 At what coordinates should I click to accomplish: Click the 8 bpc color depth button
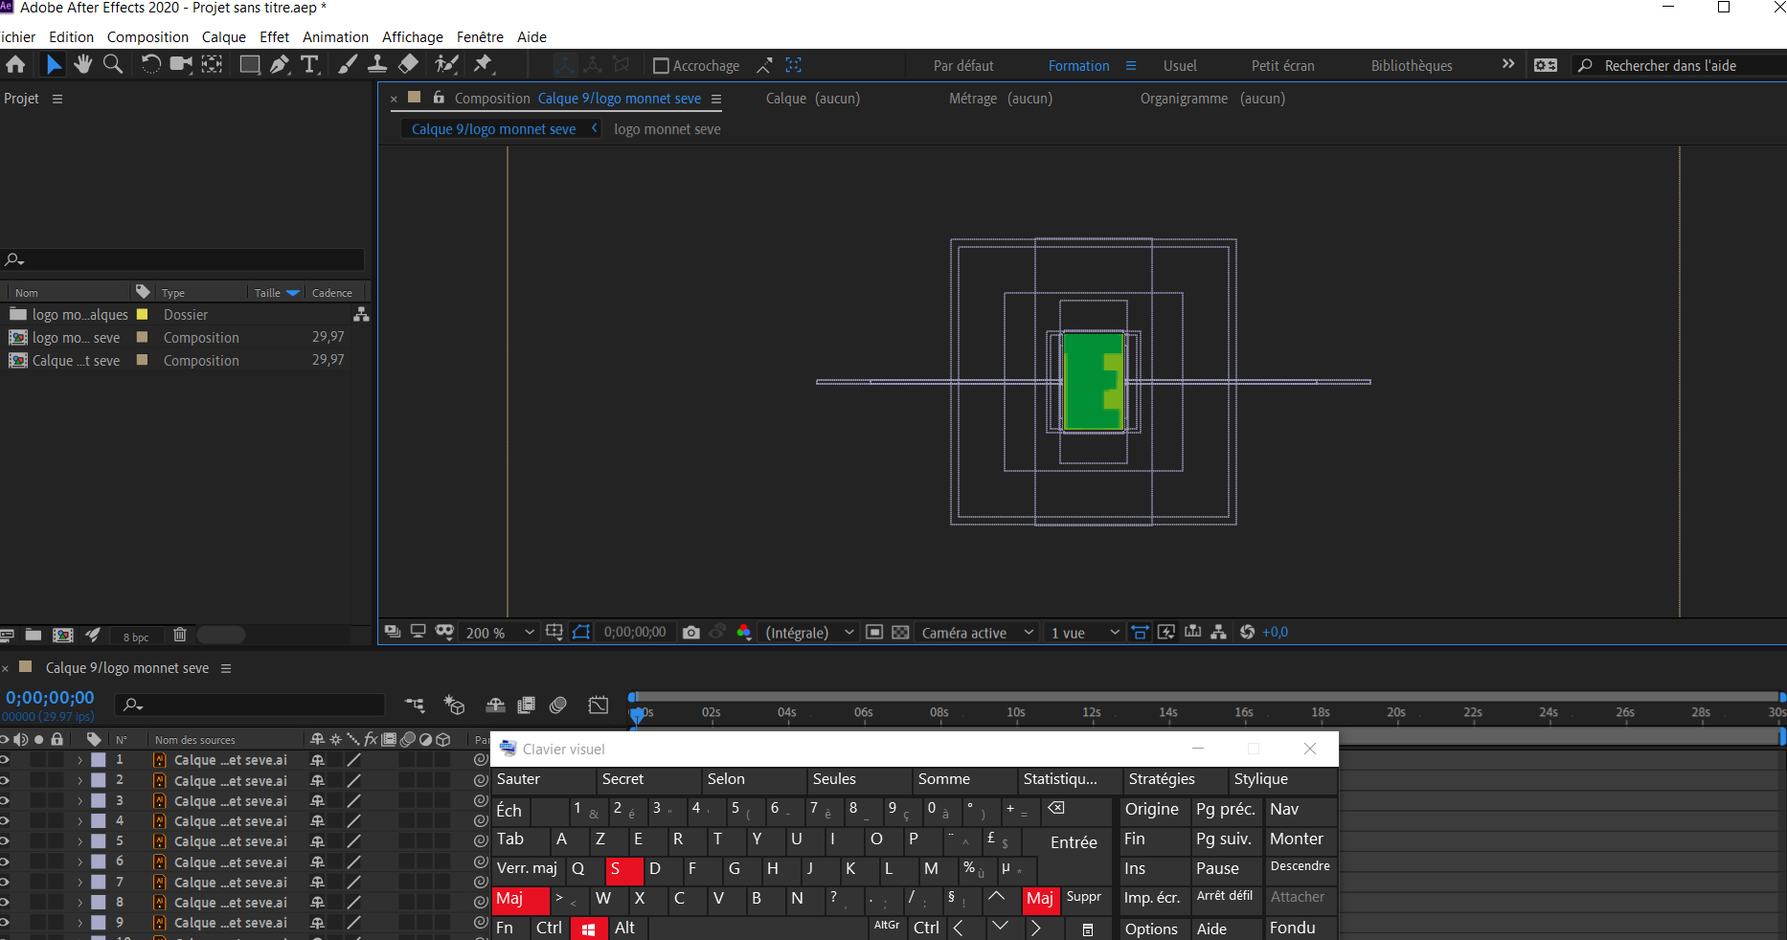136,637
